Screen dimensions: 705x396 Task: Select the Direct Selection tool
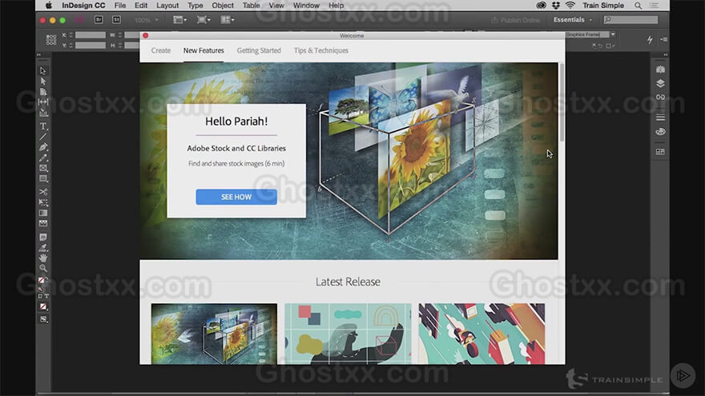43,82
